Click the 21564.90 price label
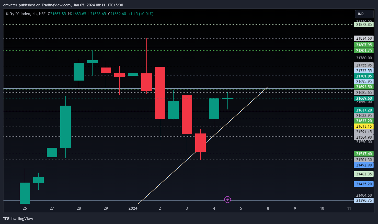The image size is (378, 224). [x=364, y=137]
